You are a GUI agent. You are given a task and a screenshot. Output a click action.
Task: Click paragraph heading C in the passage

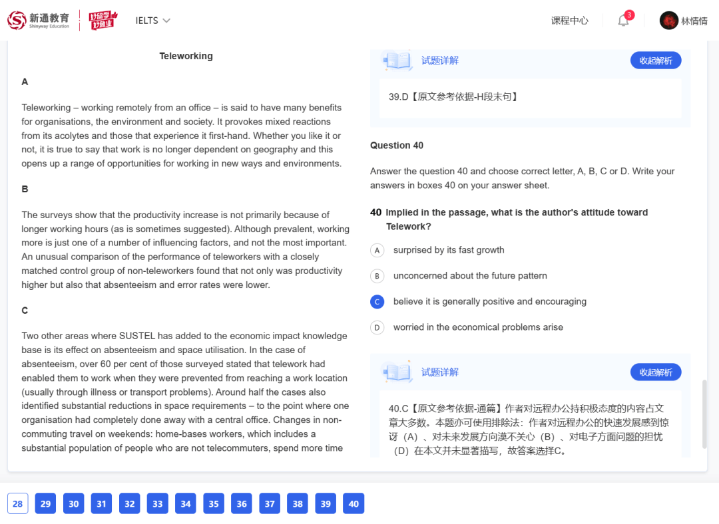pyautogui.click(x=25, y=311)
